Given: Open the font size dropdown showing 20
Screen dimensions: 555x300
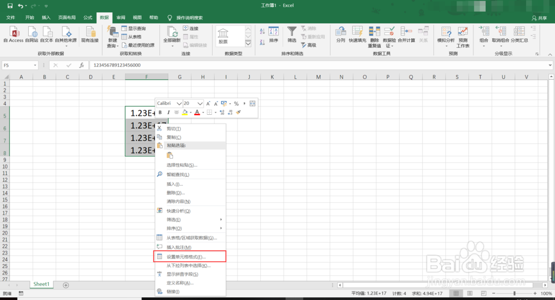Looking at the screenshot, I should [x=200, y=103].
